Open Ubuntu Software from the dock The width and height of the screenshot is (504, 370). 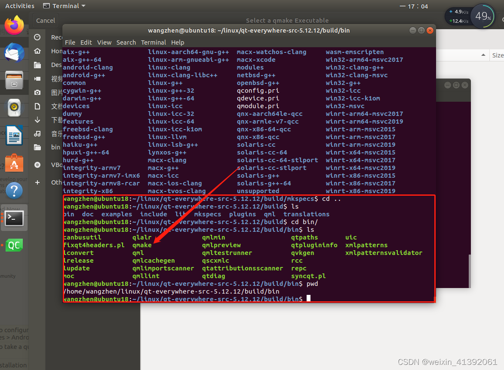[x=14, y=163]
